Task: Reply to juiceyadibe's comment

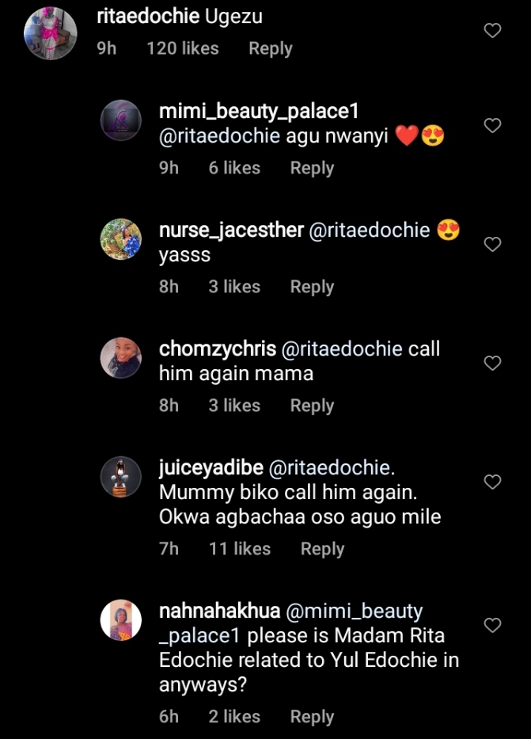Action: (x=322, y=549)
